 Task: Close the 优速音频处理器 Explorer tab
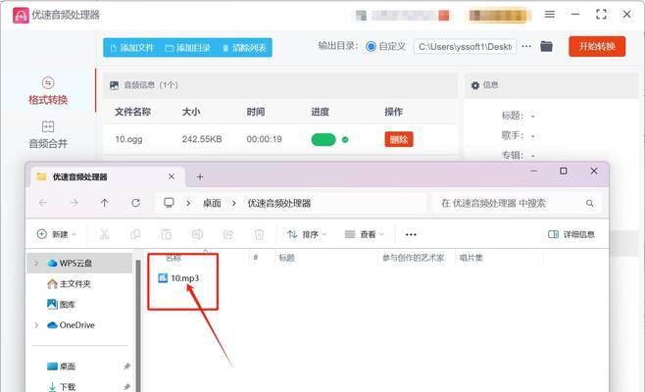(x=172, y=176)
